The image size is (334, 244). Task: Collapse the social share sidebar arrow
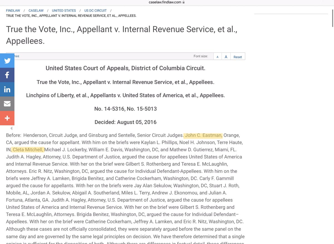click(11, 128)
